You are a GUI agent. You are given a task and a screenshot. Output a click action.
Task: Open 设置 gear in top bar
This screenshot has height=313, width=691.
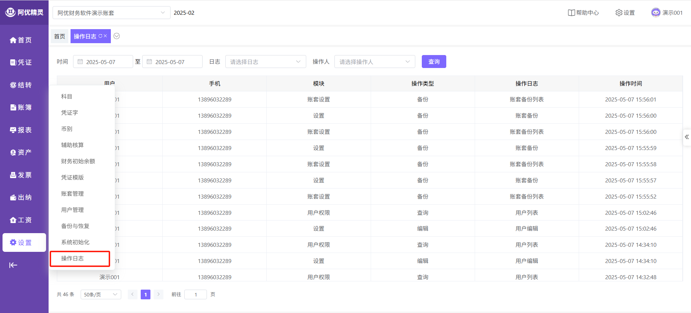click(x=625, y=13)
